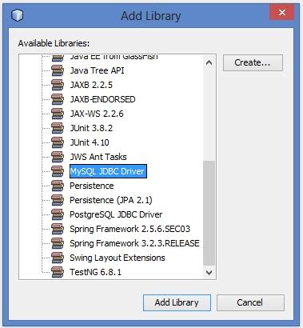Image resolution: width=303 pixels, height=328 pixels.
Task: Confirm with the Add Library button
Action: coord(177,302)
